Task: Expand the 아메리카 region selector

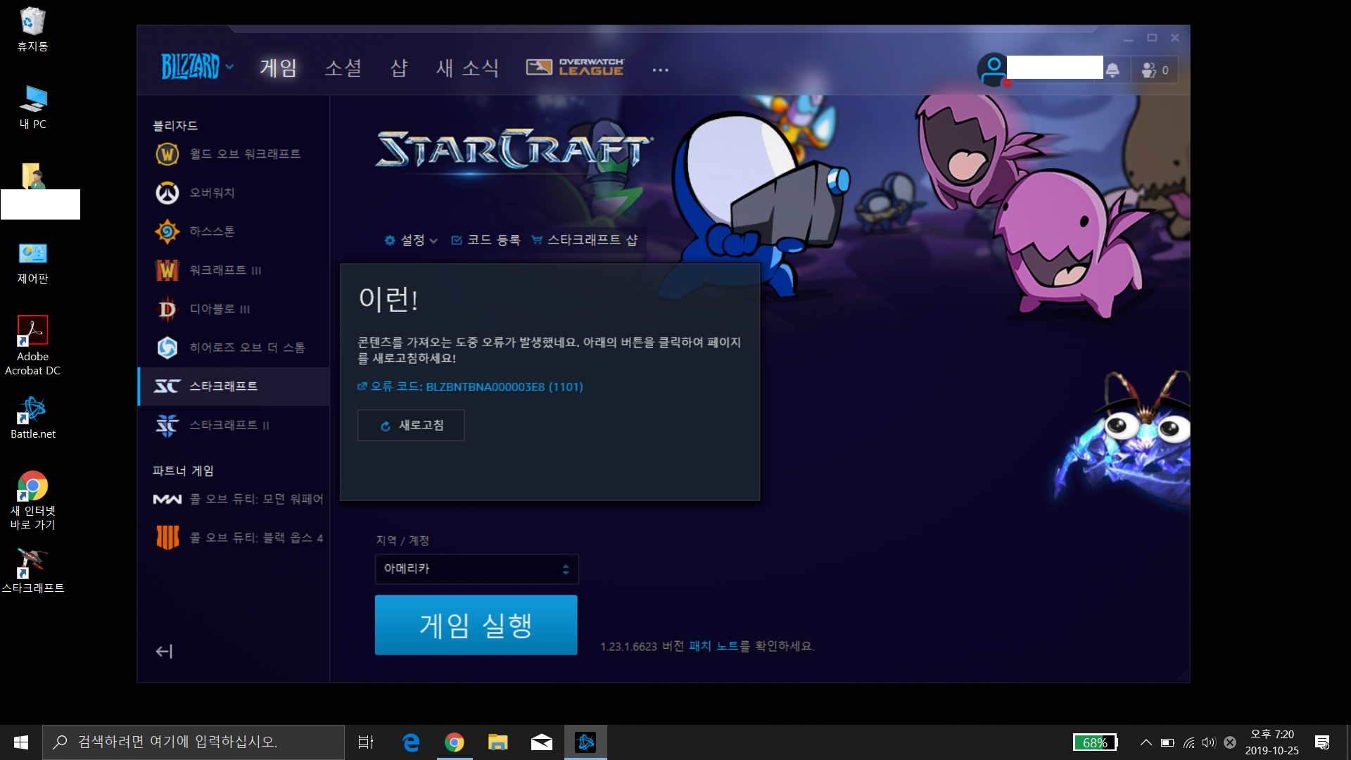Action: (476, 569)
